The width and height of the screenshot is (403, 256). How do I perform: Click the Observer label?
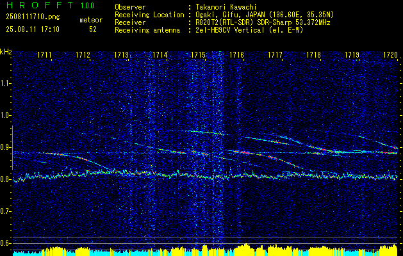[x=130, y=7]
